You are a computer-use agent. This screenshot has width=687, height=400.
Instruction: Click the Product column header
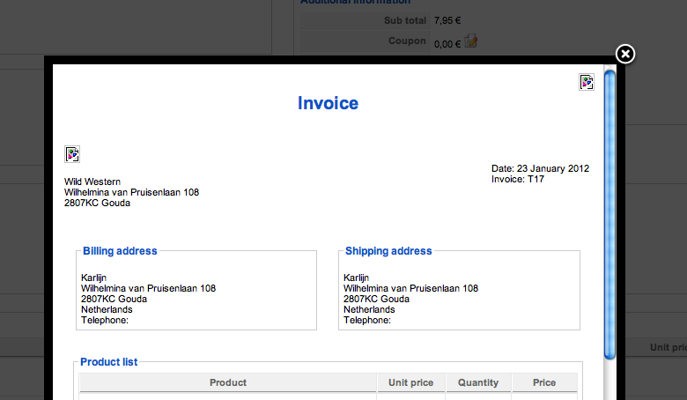[x=228, y=382]
